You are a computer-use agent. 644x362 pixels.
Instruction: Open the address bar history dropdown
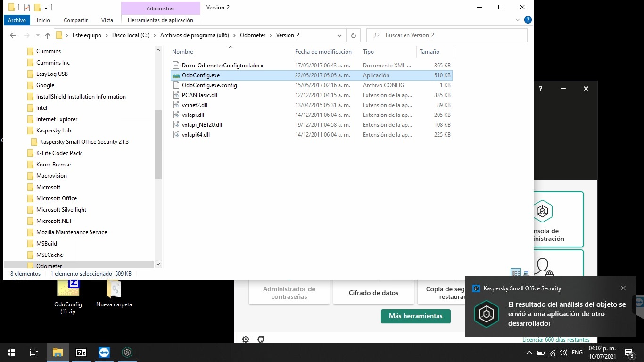pyautogui.click(x=339, y=35)
